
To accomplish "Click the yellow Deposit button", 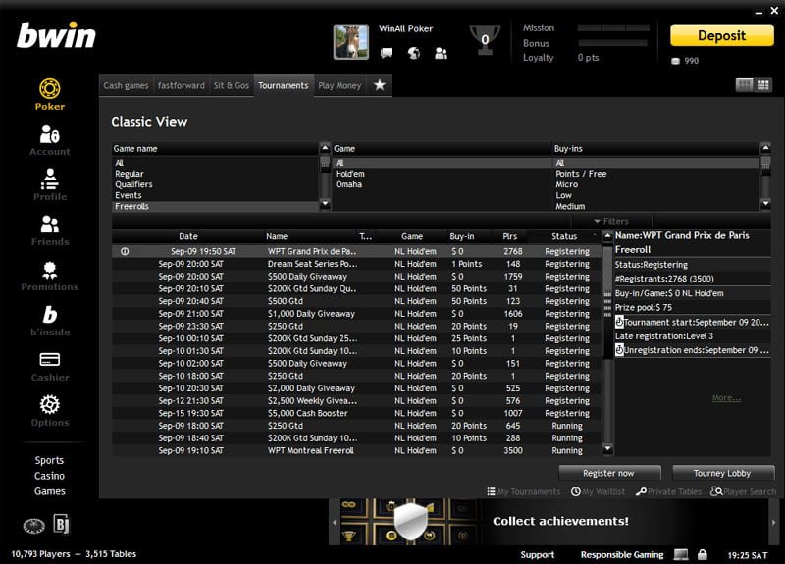I will coord(722,35).
